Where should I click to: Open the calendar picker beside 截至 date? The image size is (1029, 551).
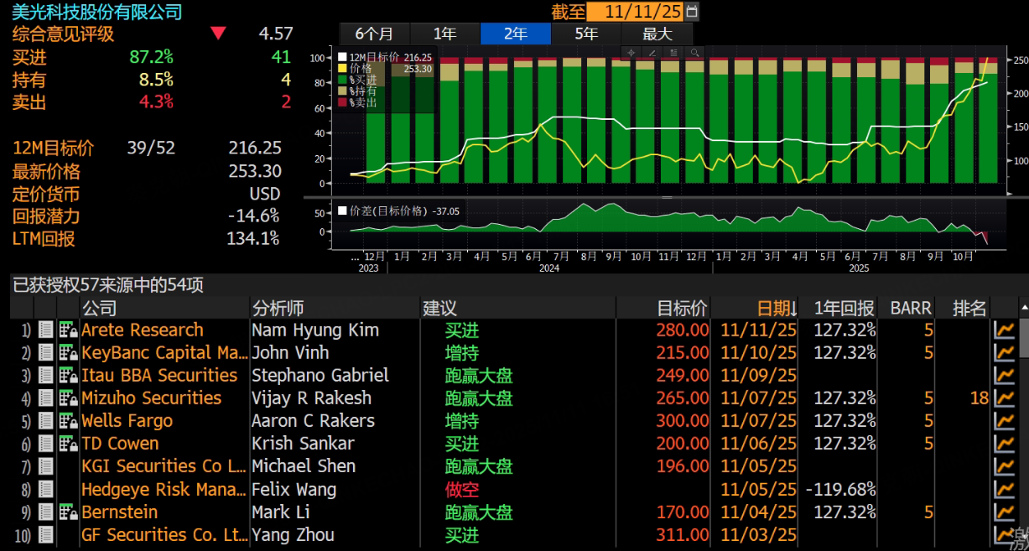691,12
